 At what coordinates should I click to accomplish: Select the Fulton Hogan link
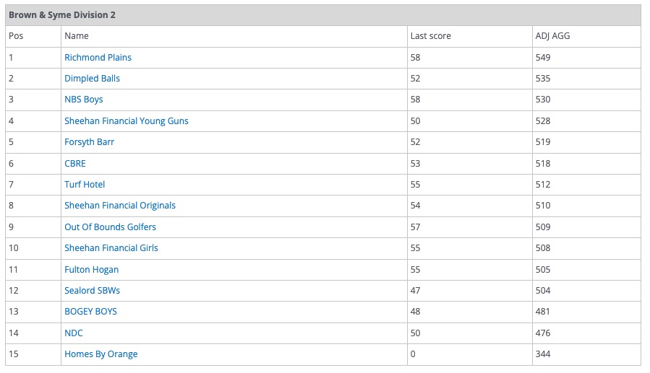91,270
